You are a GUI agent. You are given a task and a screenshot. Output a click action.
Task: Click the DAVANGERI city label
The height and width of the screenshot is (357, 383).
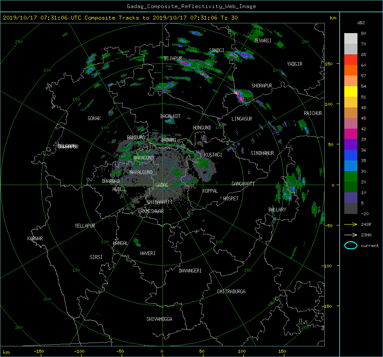click(190, 271)
